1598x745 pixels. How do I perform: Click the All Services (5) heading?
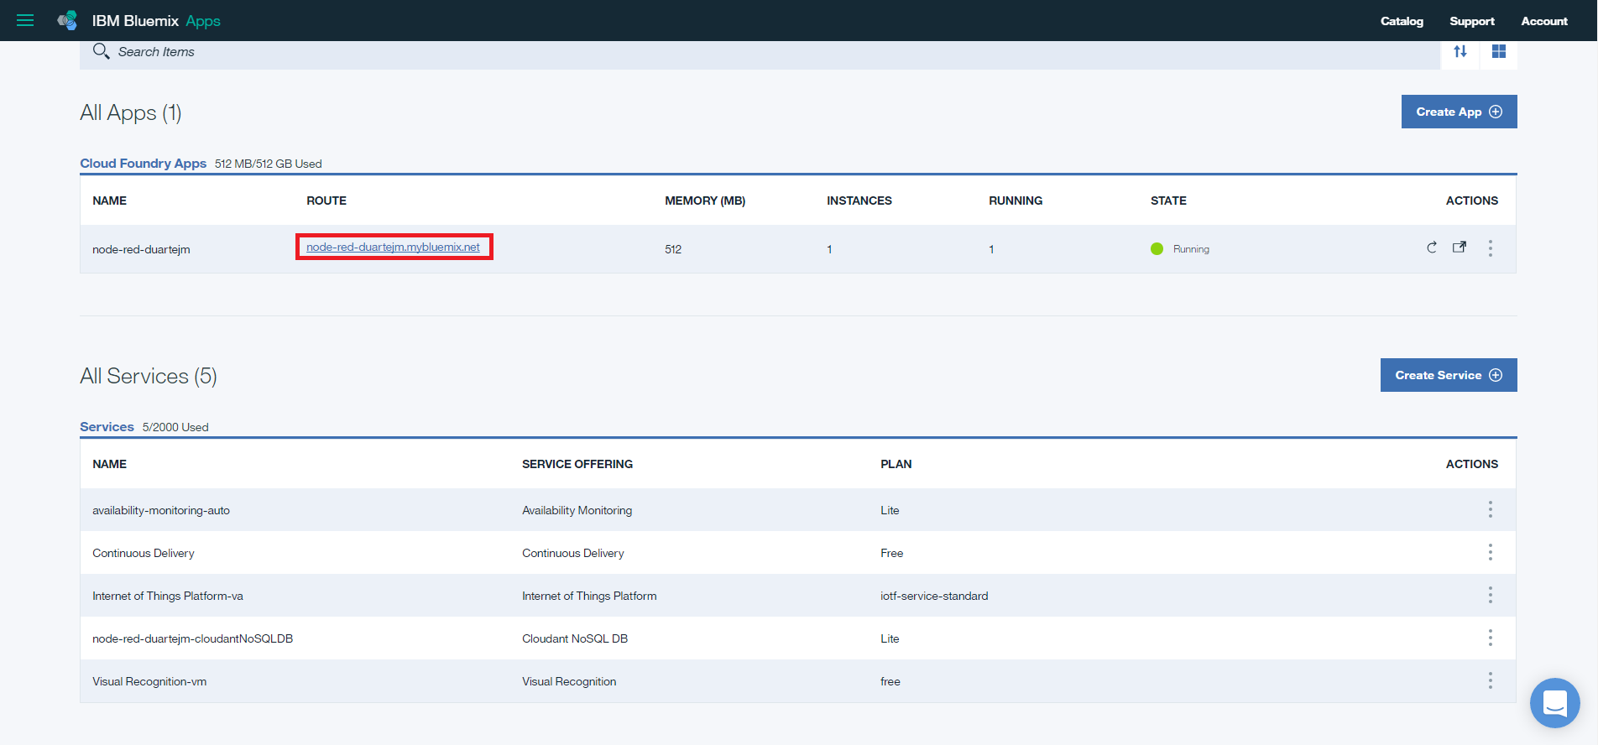coord(149,376)
